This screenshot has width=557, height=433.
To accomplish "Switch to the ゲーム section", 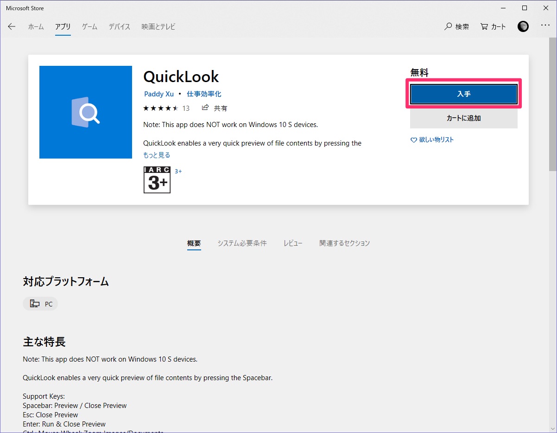I will pyautogui.click(x=89, y=26).
